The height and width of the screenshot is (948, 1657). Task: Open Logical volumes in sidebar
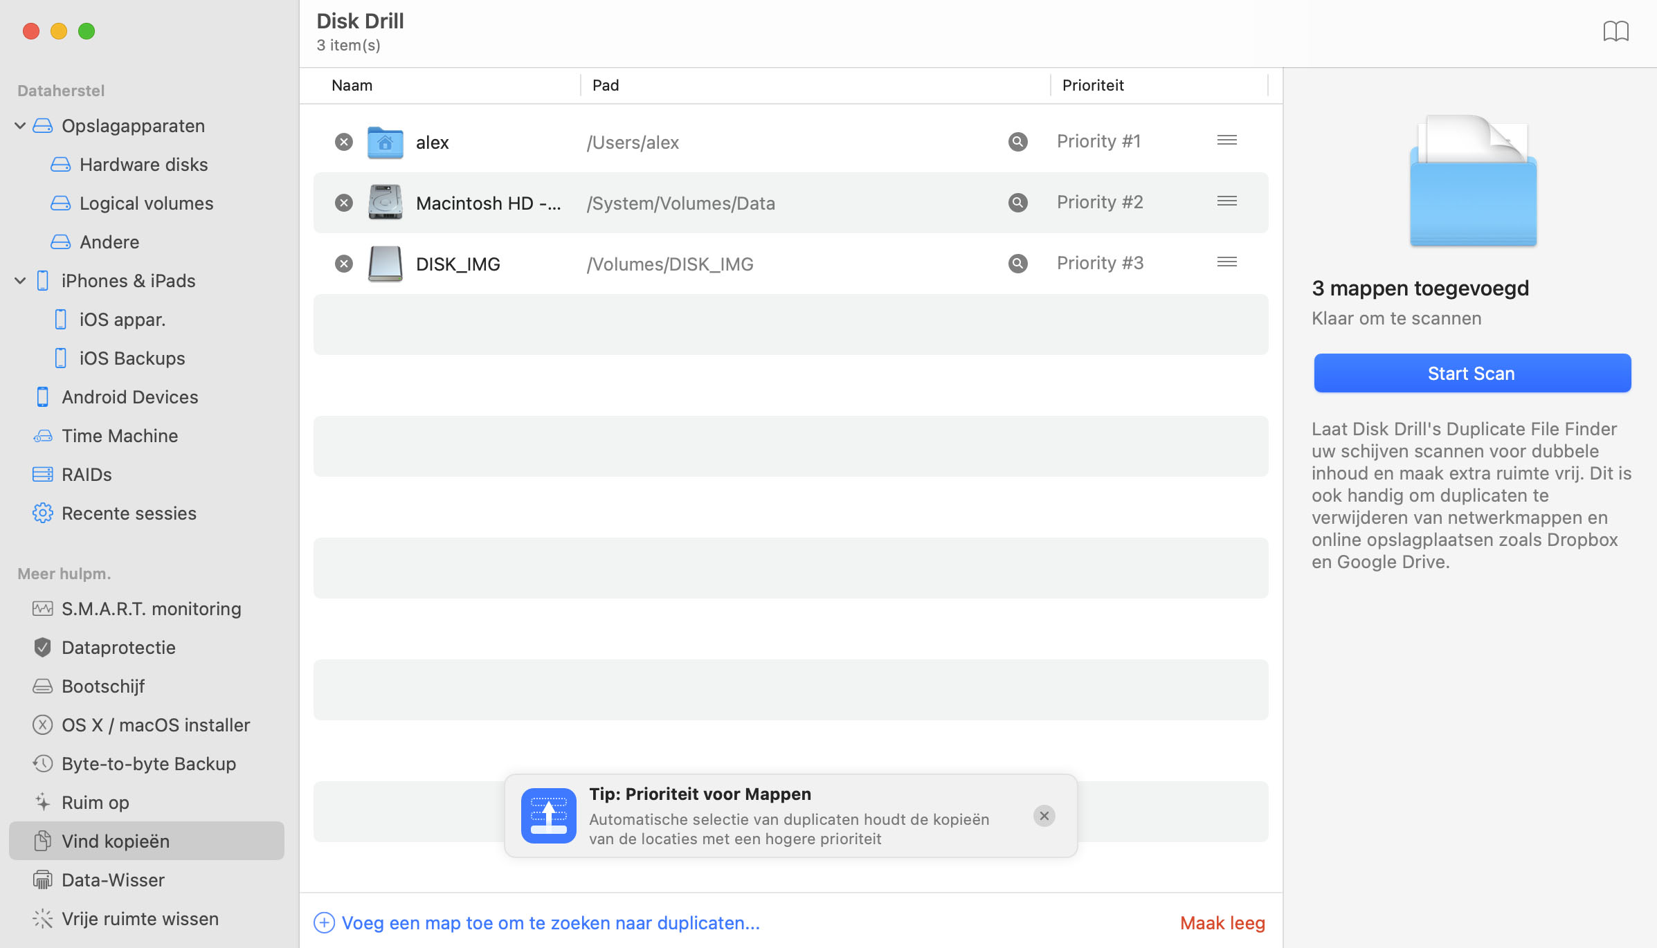click(x=146, y=203)
